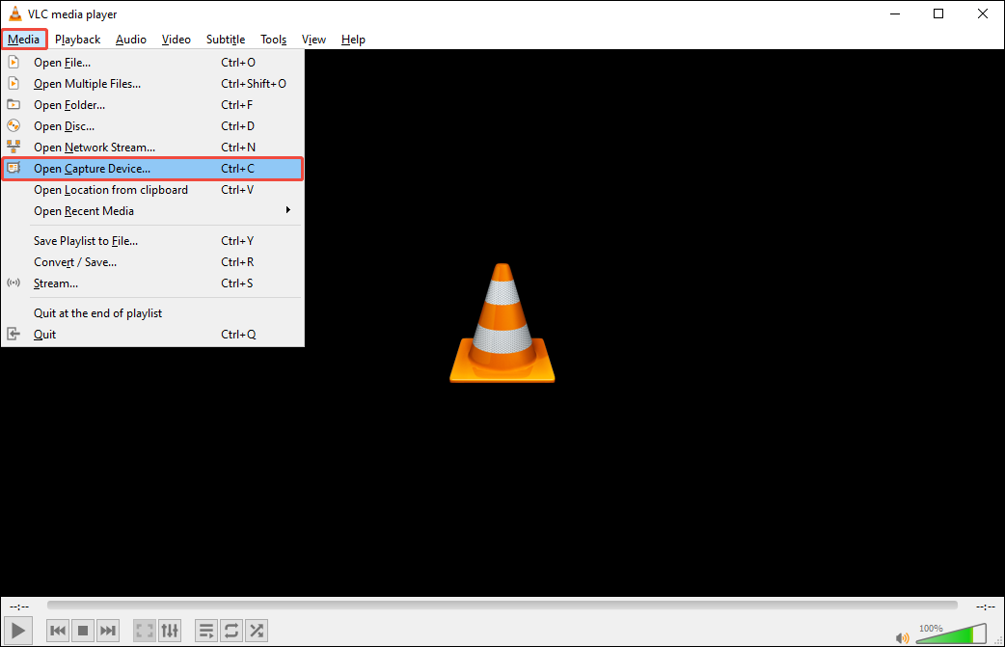Click the Open Disc icon in the menu
1005x647 pixels.
click(x=13, y=125)
